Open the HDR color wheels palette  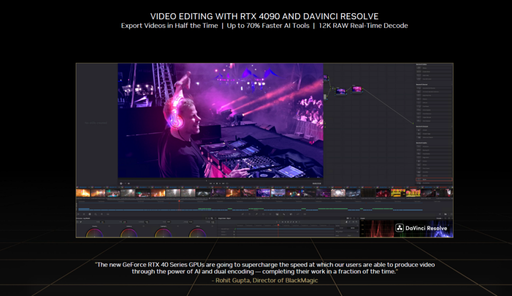(96, 214)
